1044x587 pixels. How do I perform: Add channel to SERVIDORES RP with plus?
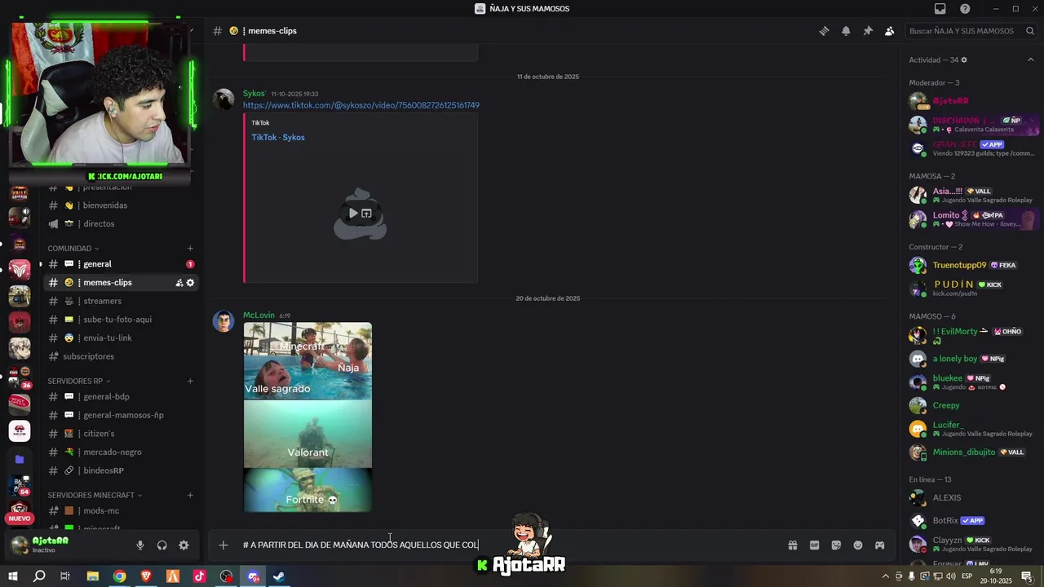(x=190, y=381)
